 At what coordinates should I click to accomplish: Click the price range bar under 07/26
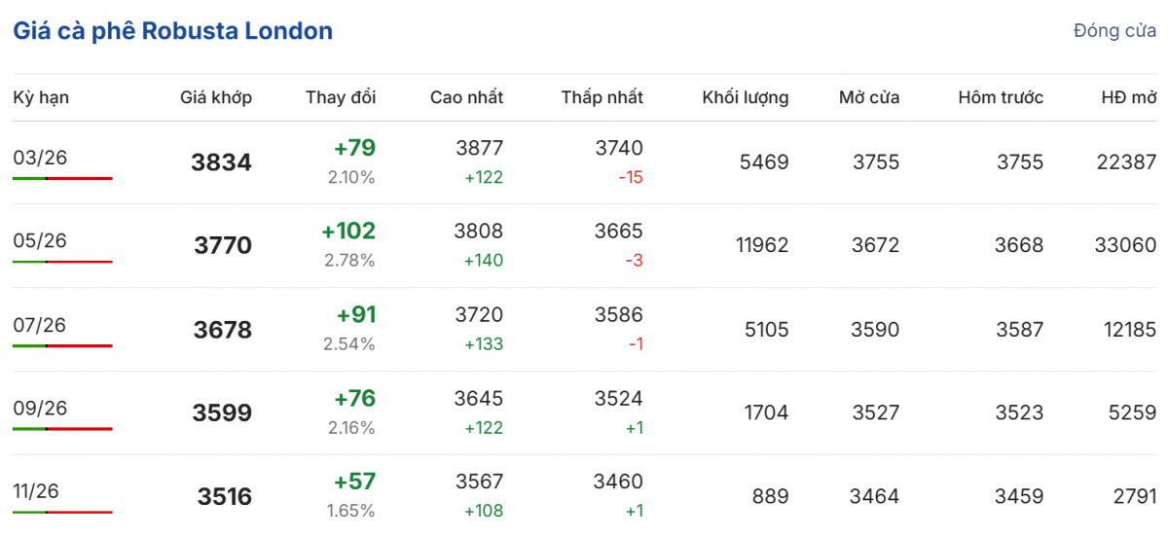(63, 346)
